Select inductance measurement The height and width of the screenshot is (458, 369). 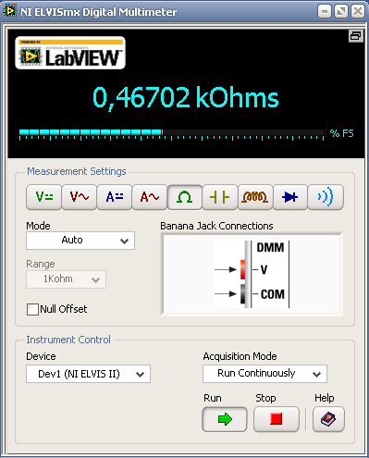pyautogui.click(x=255, y=197)
